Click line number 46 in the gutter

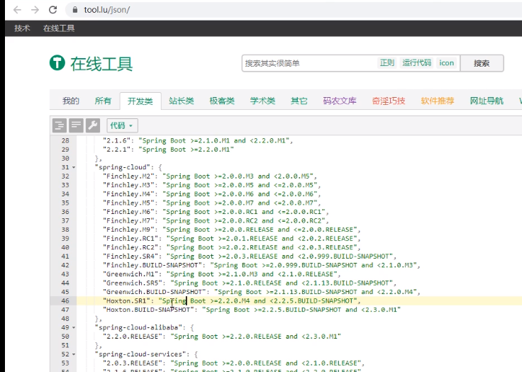pyautogui.click(x=65, y=301)
